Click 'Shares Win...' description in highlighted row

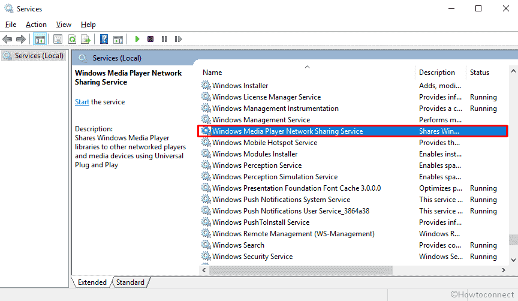(439, 131)
